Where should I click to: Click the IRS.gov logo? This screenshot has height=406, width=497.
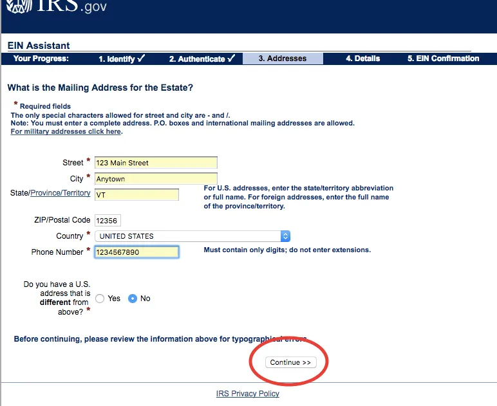coord(57,6)
